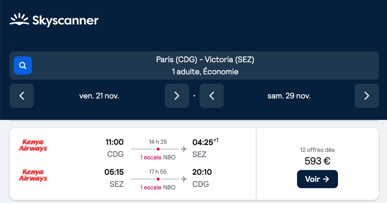
Task: Click return flight Kenya Airways logo
Action: (33, 175)
